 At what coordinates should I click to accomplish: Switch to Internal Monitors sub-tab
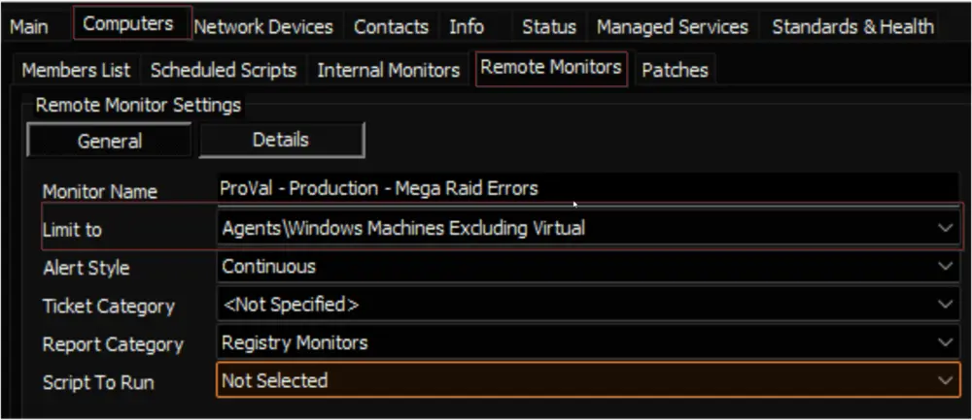point(389,70)
